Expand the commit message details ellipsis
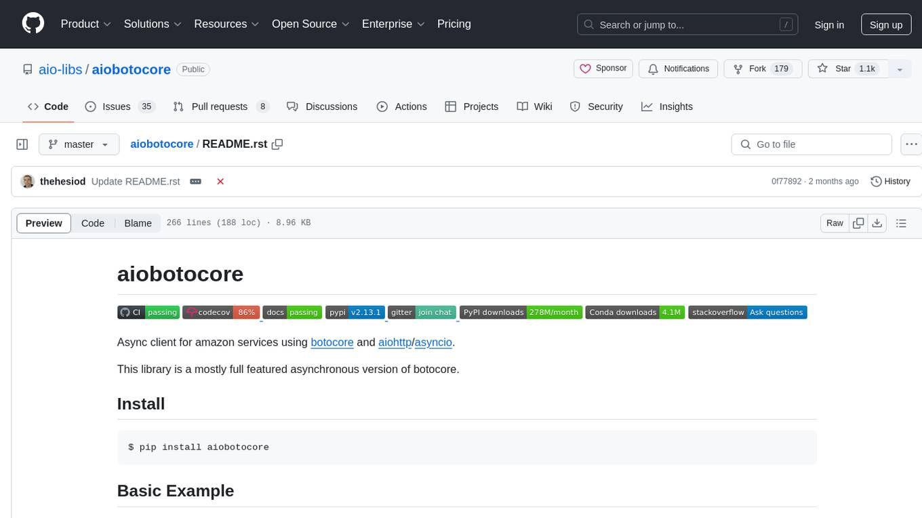 [x=196, y=181]
